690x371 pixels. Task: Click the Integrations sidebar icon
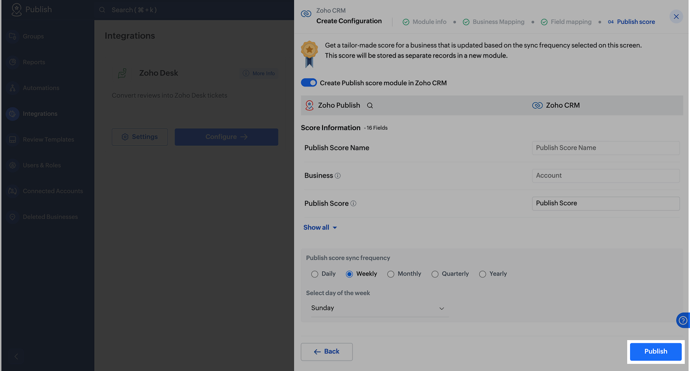coord(13,114)
